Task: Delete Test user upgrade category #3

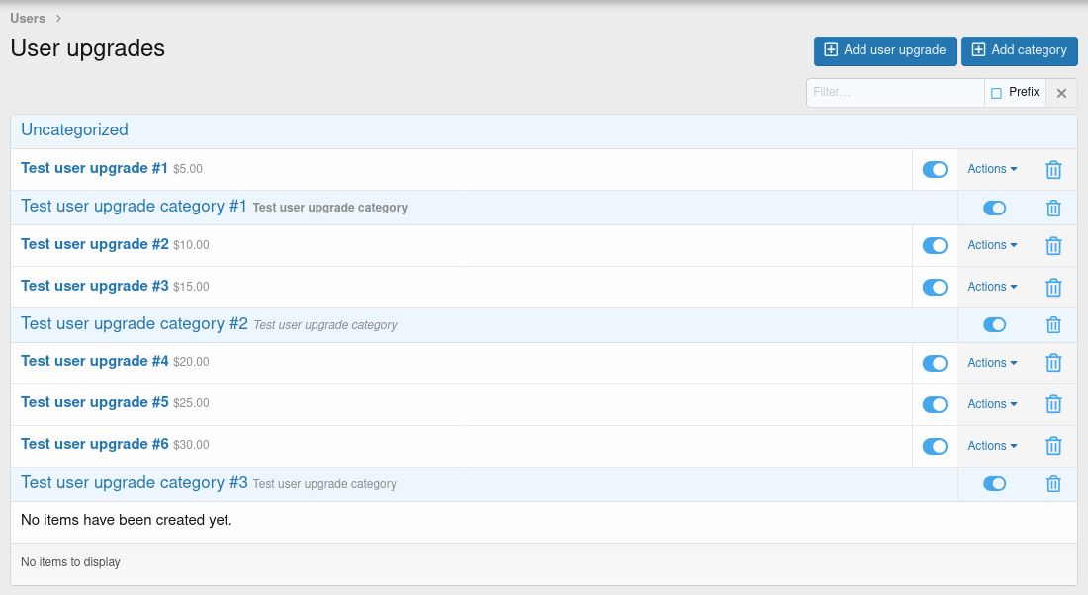Action: (x=1053, y=484)
